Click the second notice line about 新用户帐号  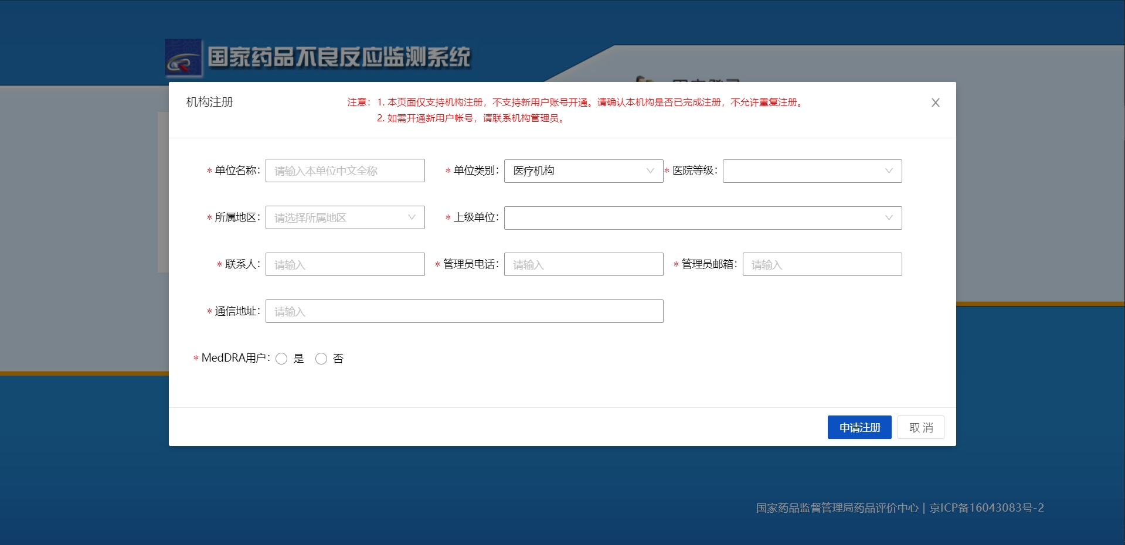[x=473, y=118]
